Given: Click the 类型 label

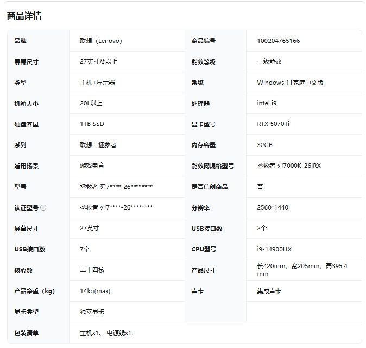Looking at the screenshot, I should click(x=20, y=83).
